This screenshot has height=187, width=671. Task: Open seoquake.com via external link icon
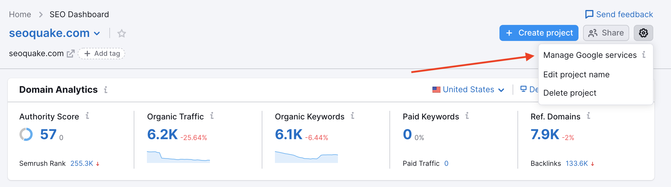click(70, 54)
